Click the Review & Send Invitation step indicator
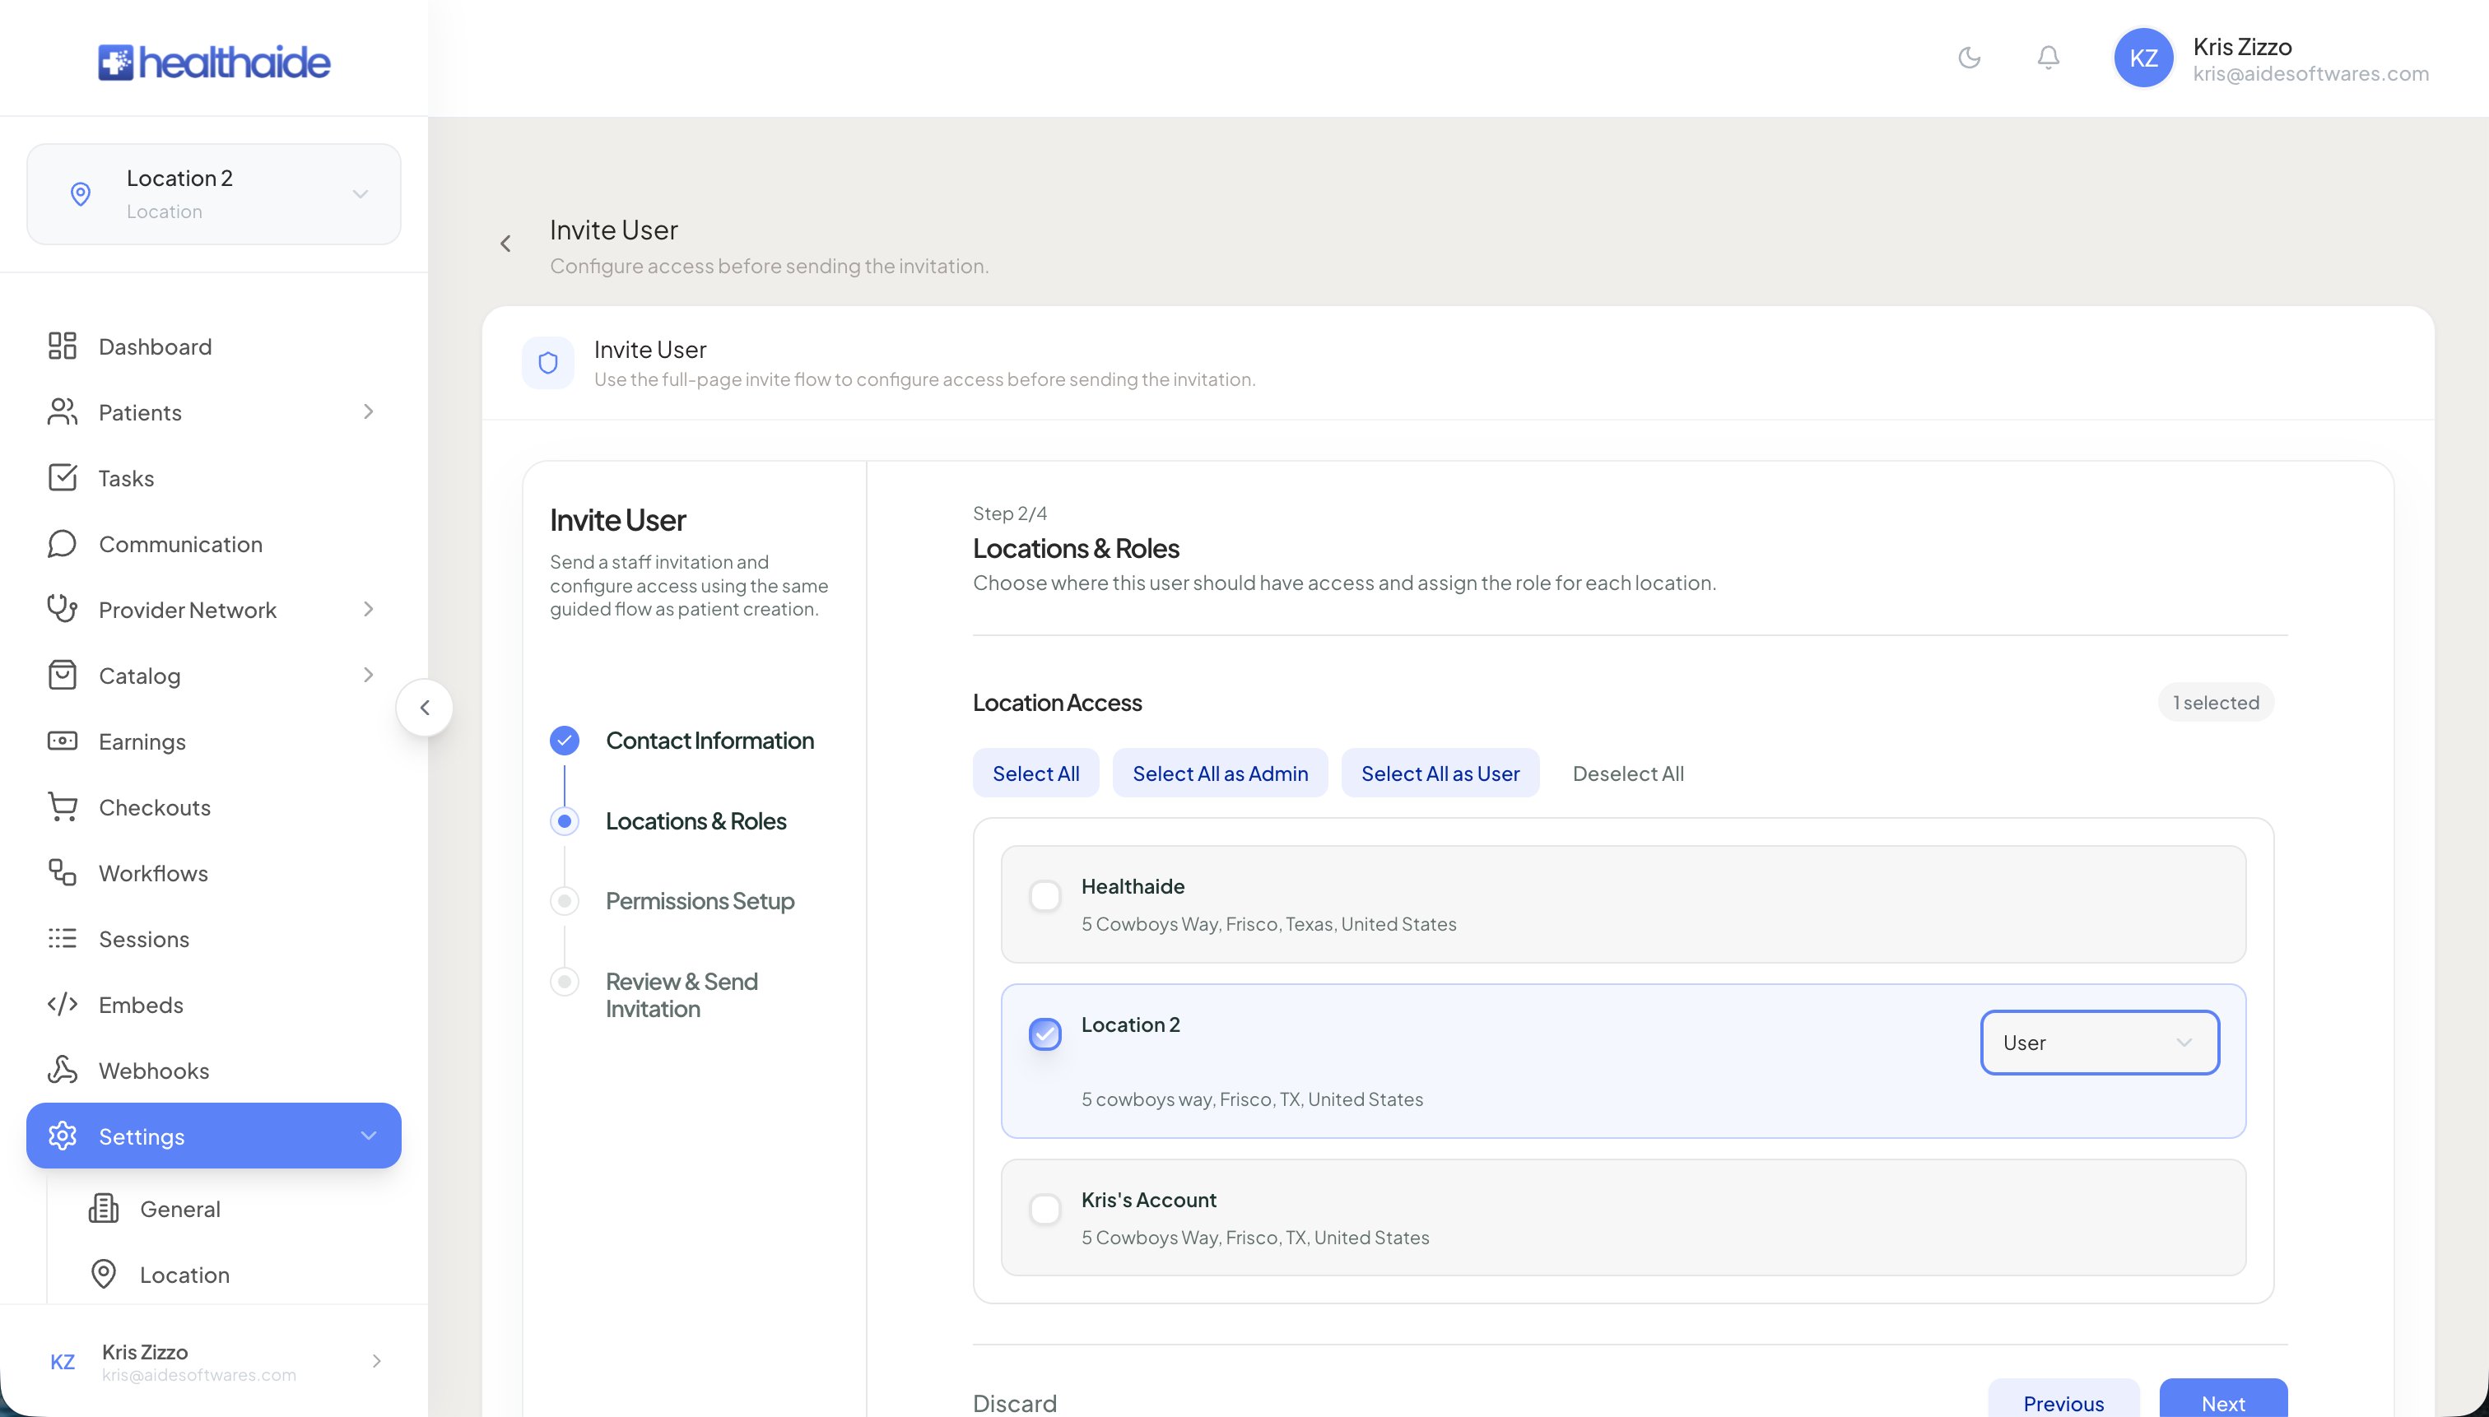This screenshot has width=2489, height=1417. tap(565, 981)
